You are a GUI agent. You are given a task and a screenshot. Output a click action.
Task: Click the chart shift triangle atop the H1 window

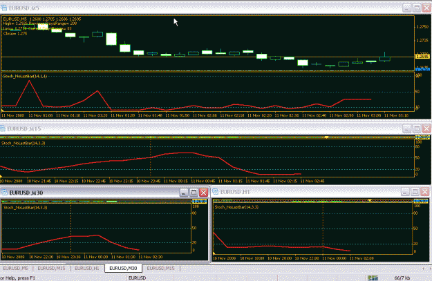tap(370, 201)
